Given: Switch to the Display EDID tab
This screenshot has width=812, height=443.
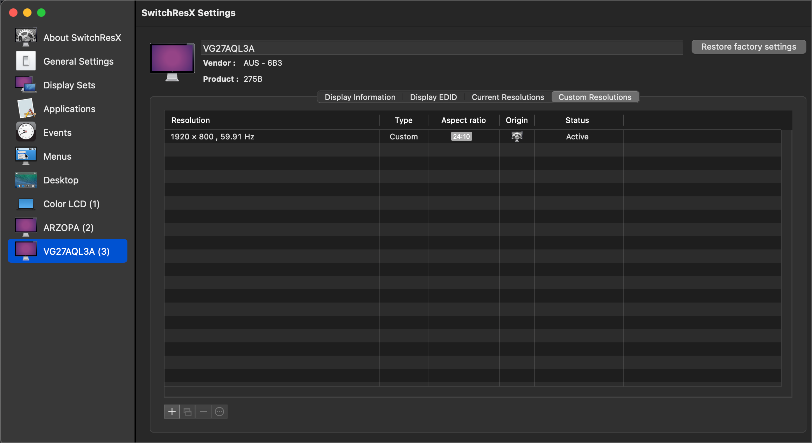Looking at the screenshot, I should [433, 97].
